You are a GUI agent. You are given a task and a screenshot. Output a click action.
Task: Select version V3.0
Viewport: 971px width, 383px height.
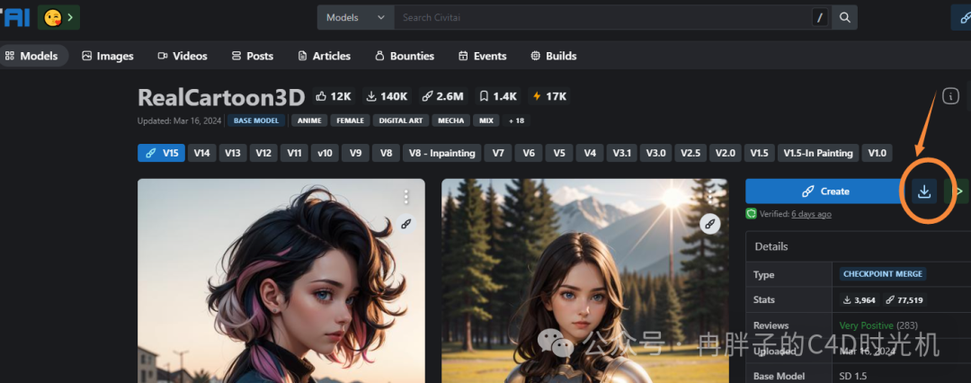point(655,153)
